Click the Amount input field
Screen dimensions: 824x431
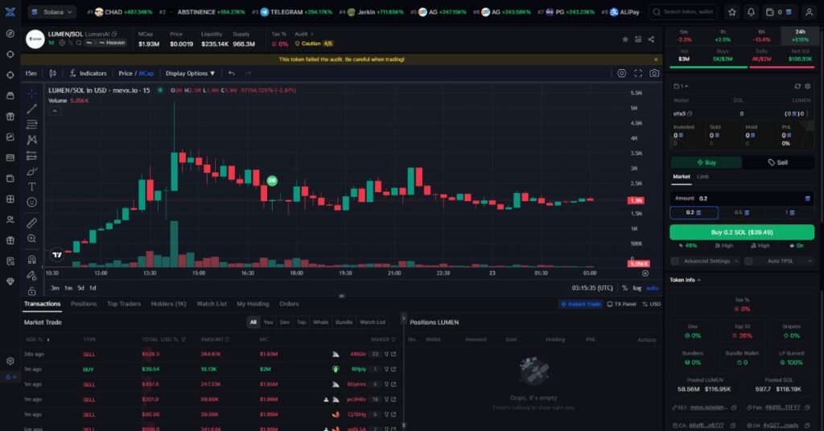[x=742, y=199]
